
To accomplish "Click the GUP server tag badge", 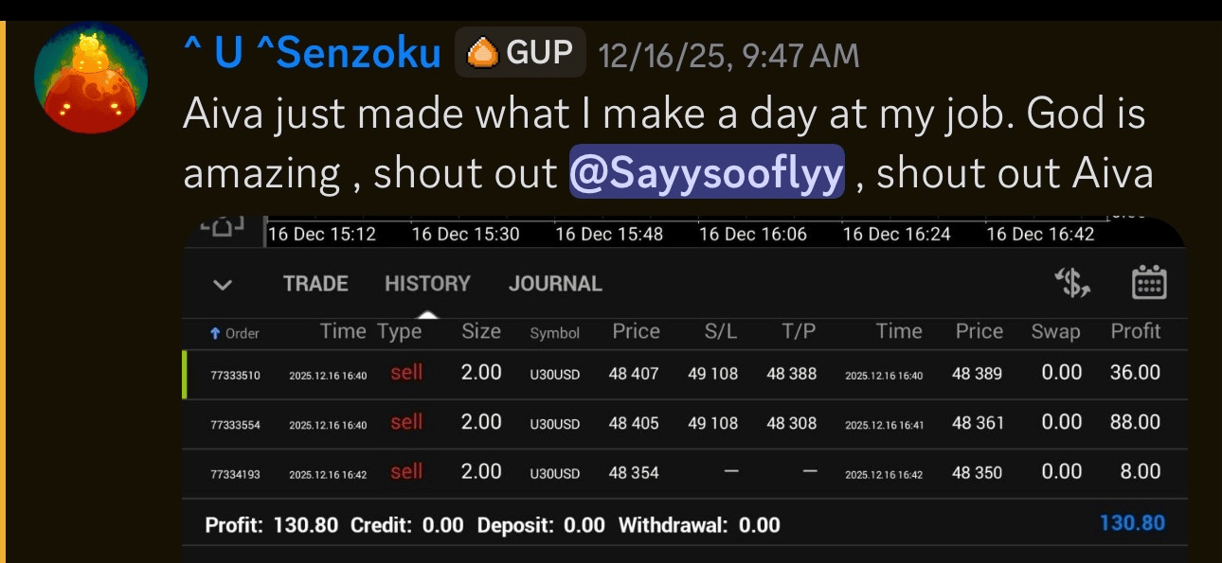I will tap(520, 53).
